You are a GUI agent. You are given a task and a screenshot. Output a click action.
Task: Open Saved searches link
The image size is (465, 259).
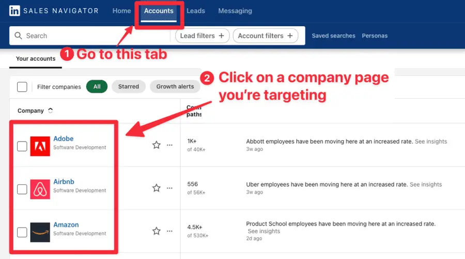click(333, 36)
